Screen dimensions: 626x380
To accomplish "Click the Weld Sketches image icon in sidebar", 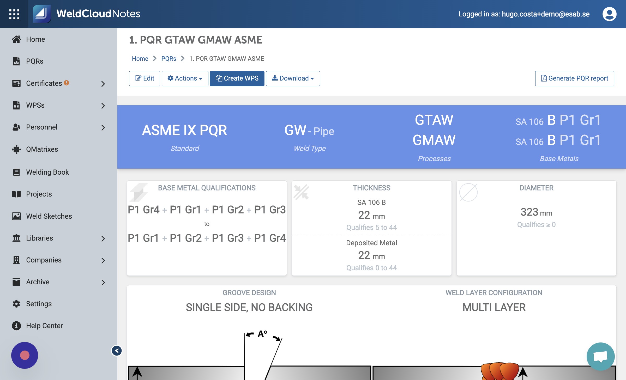I will coord(16,216).
